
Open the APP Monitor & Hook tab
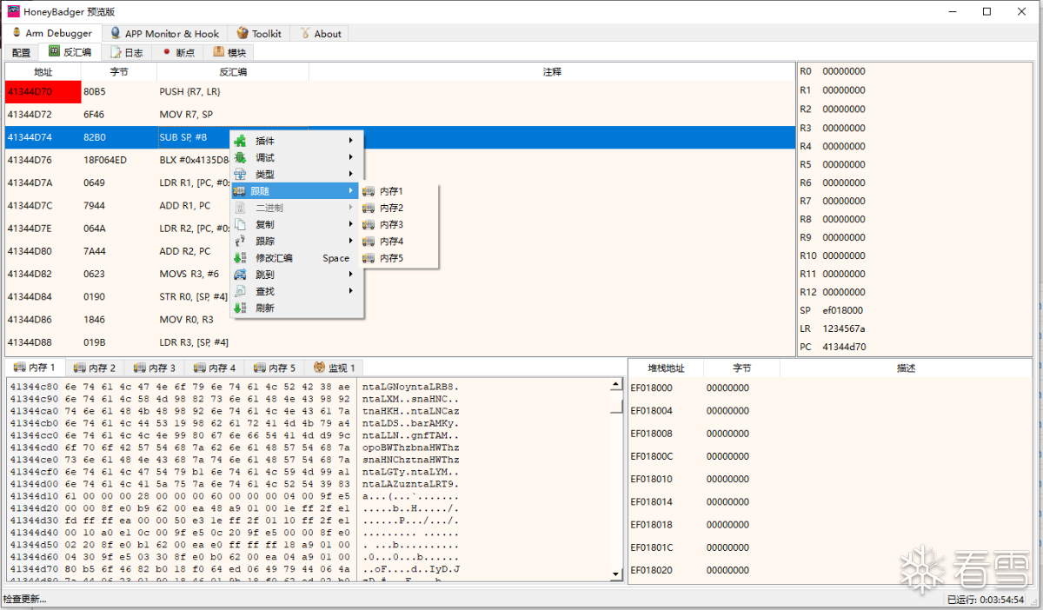tap(165, 34)
